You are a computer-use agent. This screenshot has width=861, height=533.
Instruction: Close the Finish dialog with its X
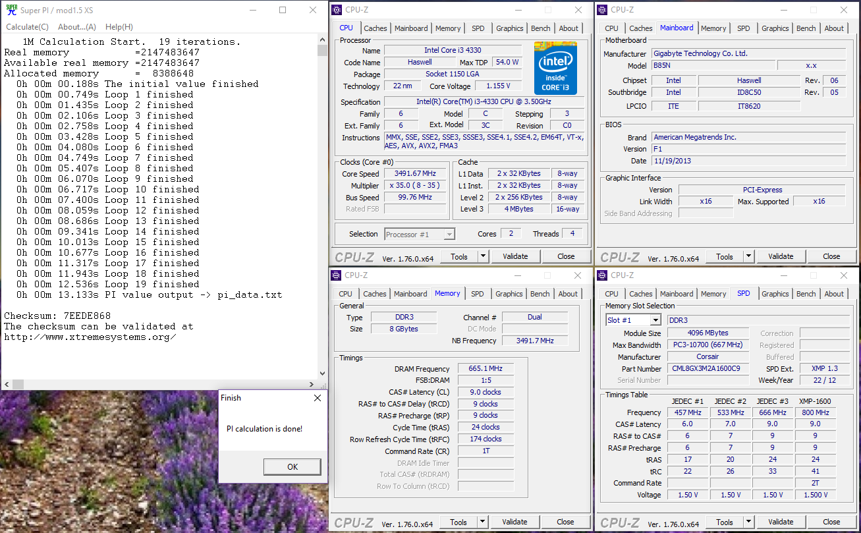click(x=318, y=398)
